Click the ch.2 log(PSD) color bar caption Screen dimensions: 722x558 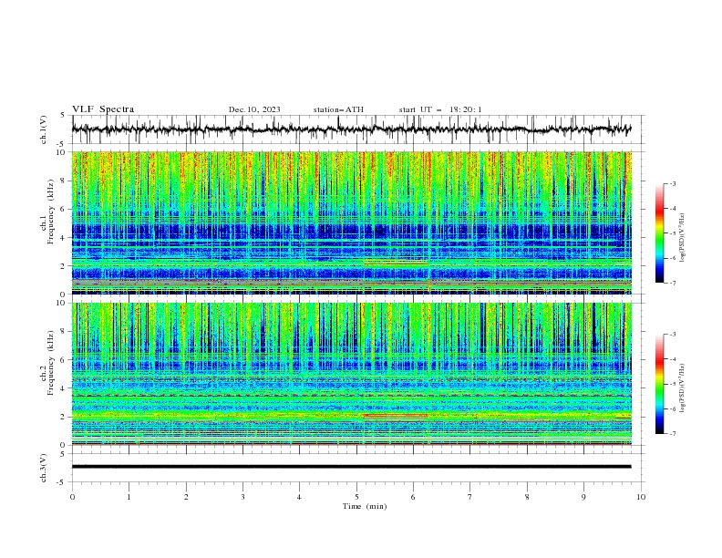682,387
